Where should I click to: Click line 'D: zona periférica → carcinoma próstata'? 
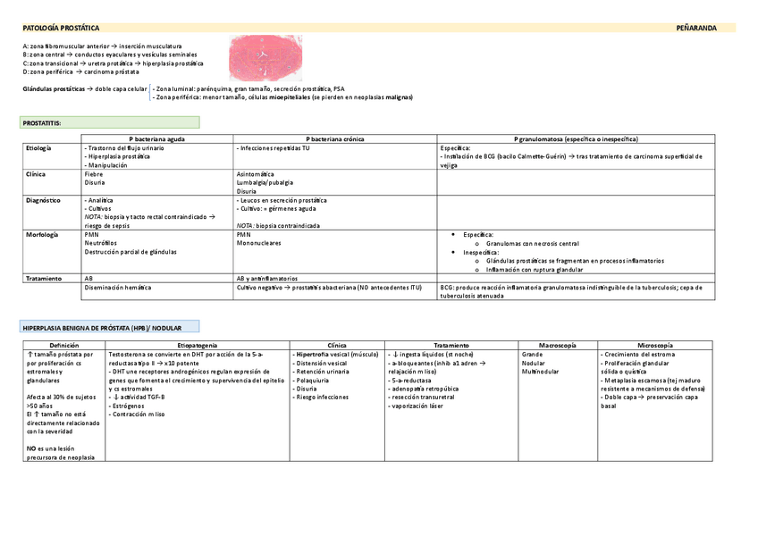pos(80,71)
